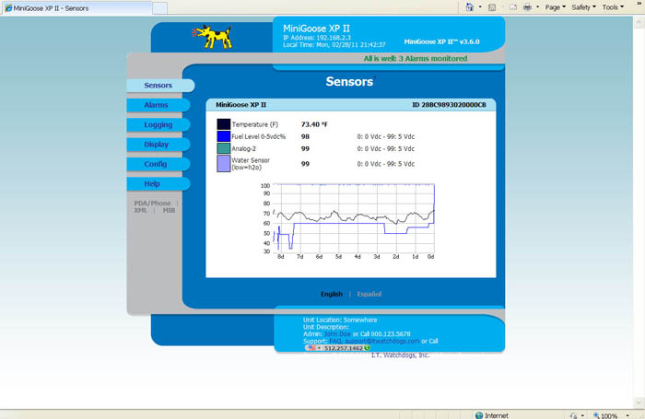Click the PDA/Phone link

152,204
